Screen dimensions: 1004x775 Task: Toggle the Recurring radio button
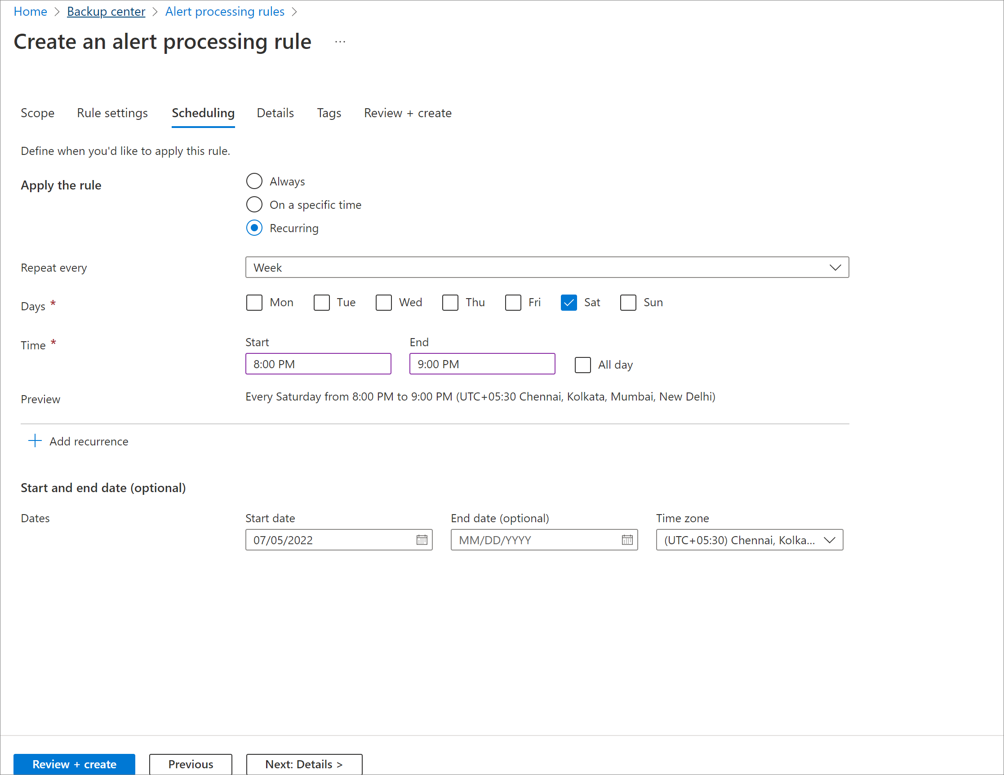254,227
